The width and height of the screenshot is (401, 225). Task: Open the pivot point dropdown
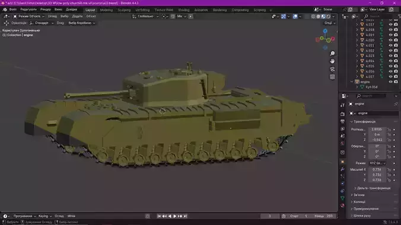pyautogui.click(x=165, y=17)
